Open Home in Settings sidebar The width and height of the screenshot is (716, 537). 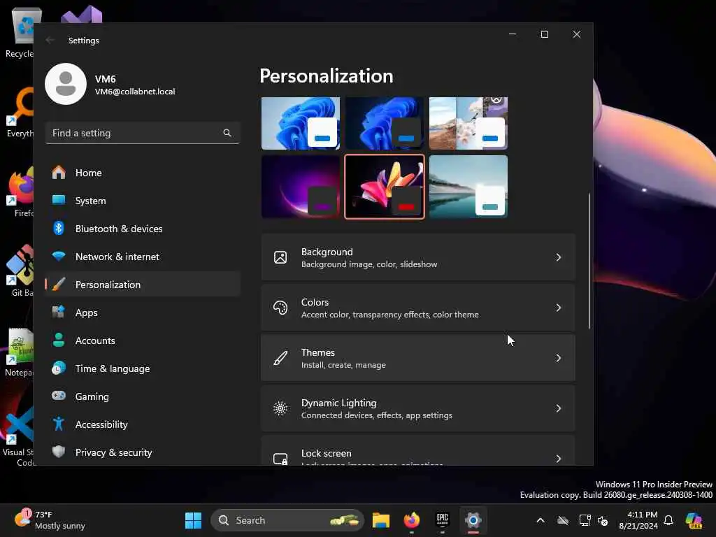click(x=143, y=173)
